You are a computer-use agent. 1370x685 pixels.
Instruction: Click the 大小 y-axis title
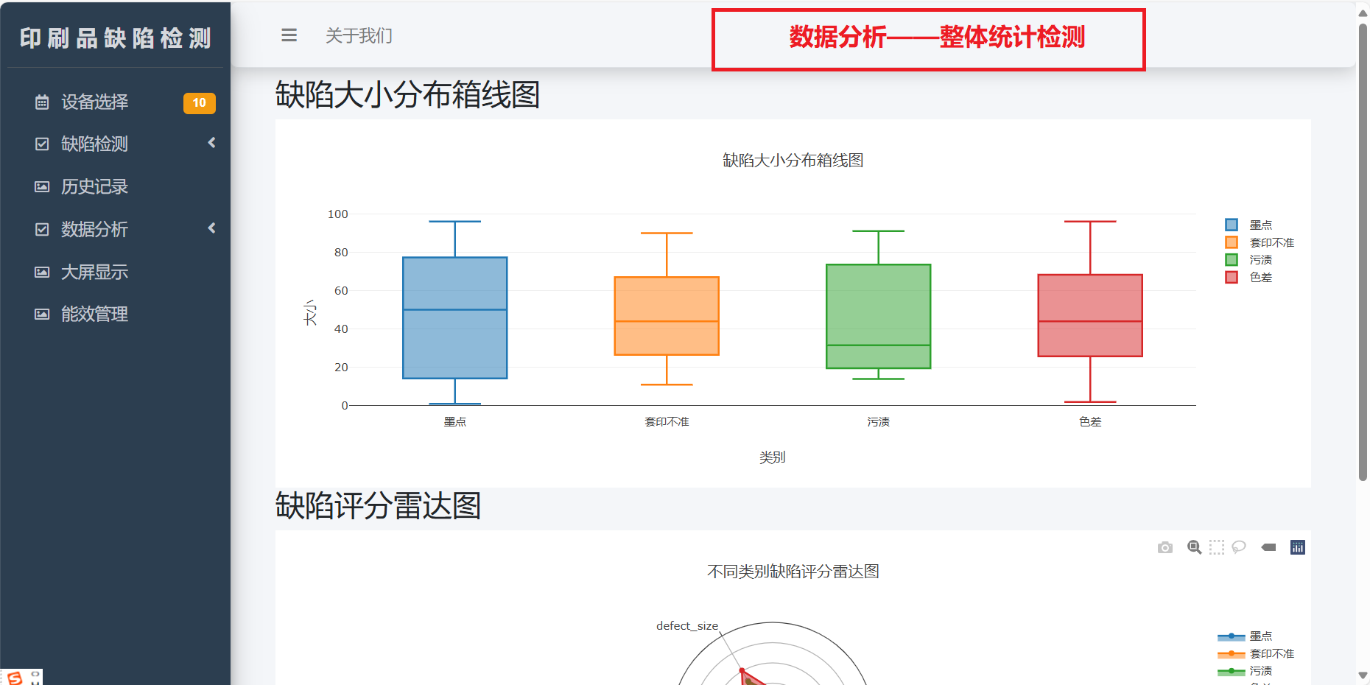310,312
